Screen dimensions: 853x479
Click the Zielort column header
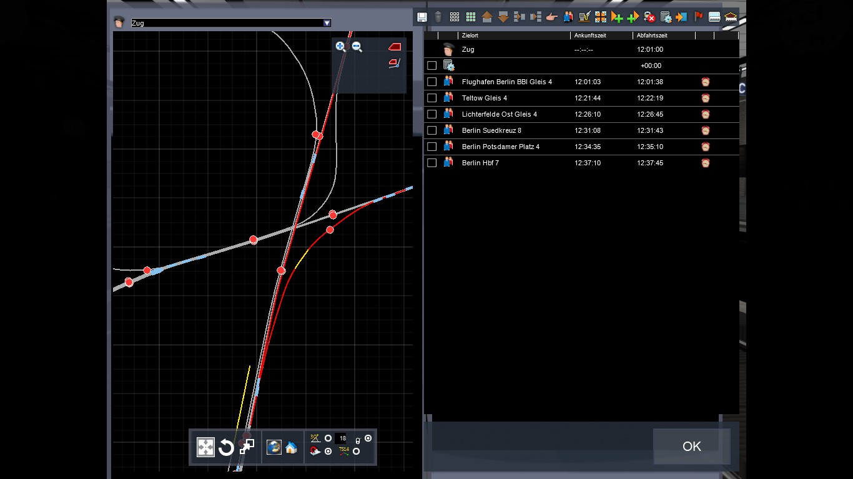[470, 36]
